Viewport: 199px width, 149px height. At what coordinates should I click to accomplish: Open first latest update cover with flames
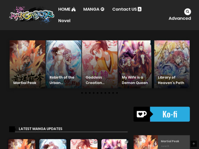pyautogui.click(x=22, y=144)
